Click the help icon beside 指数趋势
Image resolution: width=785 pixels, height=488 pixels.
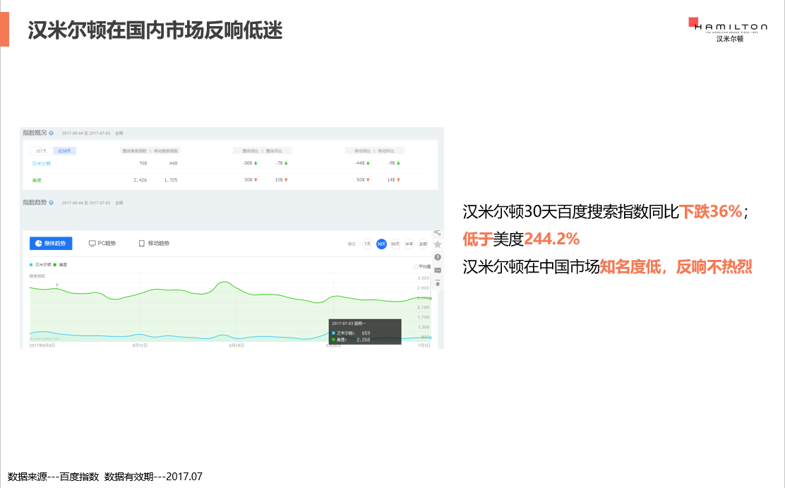tap(51, 203)
